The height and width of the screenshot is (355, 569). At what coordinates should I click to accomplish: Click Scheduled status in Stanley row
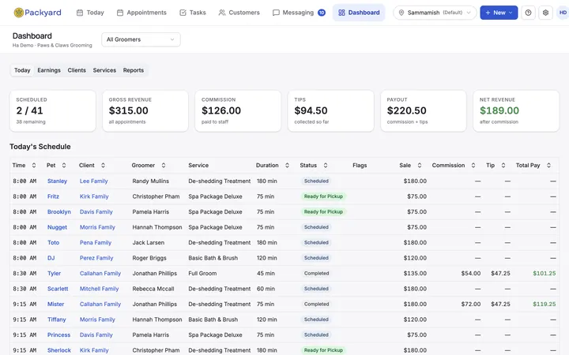[x=316, y=181]
